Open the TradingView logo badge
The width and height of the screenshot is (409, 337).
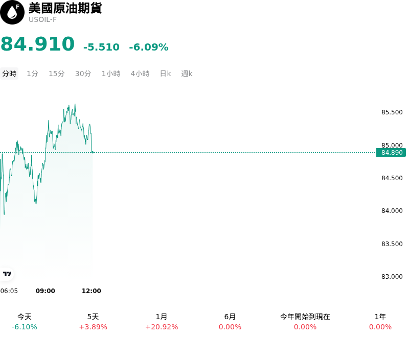pyautogui.click(x=7, y=274)
